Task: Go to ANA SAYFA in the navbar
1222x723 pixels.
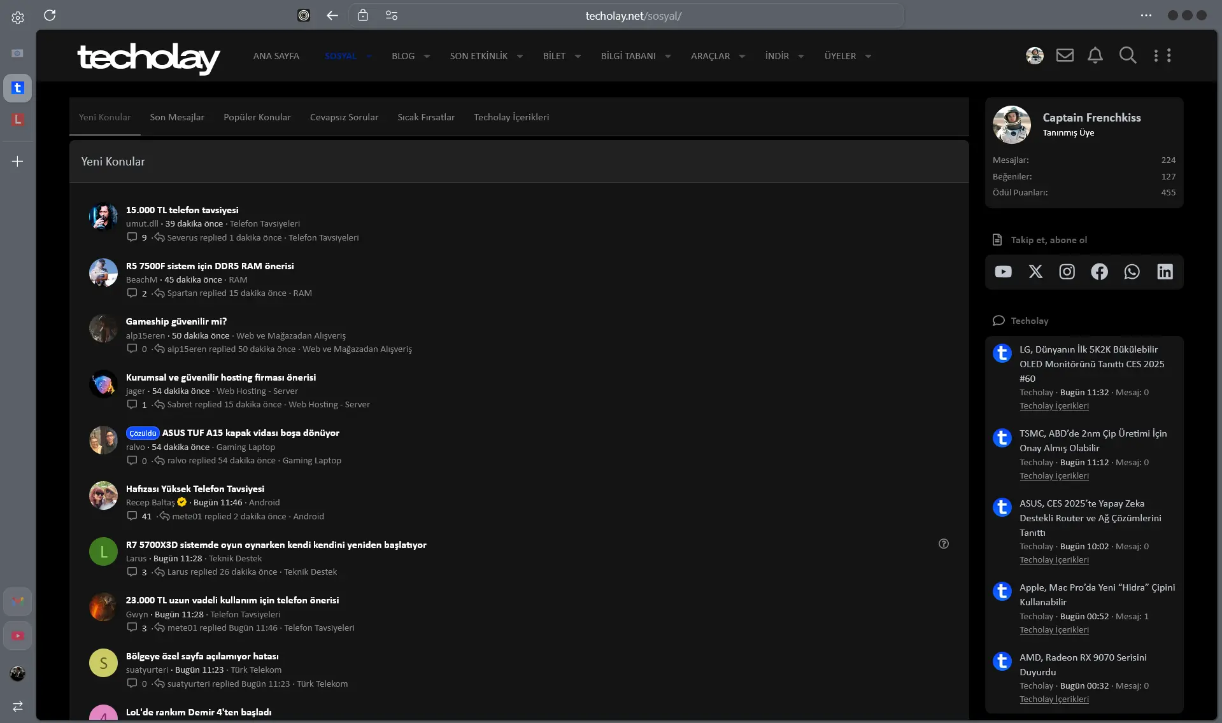Action: 276,56
